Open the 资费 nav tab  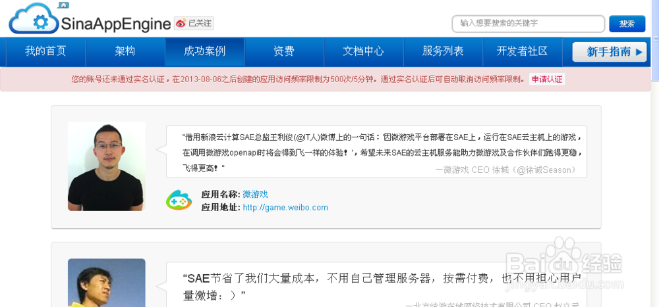[284, 51]
